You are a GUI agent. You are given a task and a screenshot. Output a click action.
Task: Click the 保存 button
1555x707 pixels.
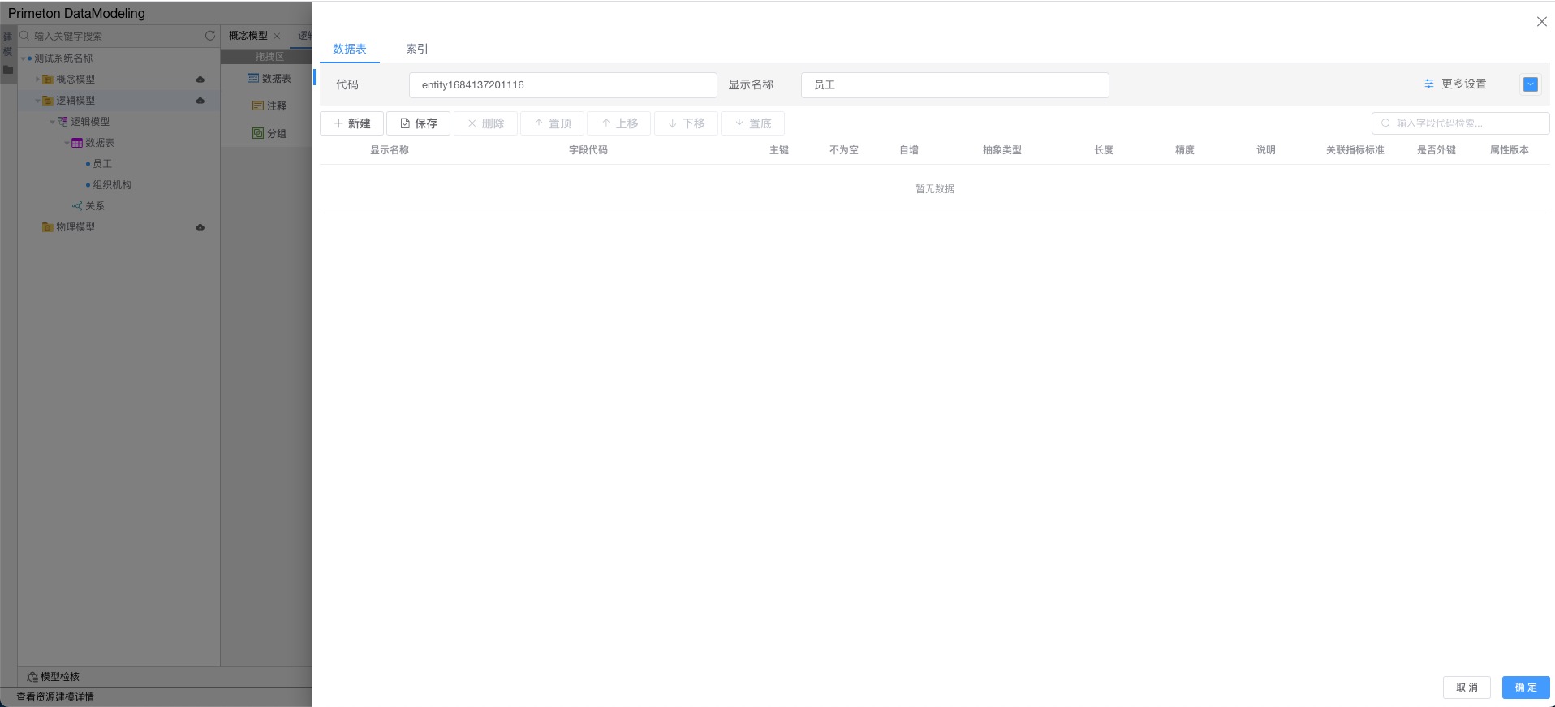click(419, 123)
